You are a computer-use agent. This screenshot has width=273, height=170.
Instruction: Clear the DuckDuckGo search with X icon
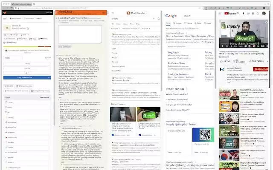(x=154, y=19)
